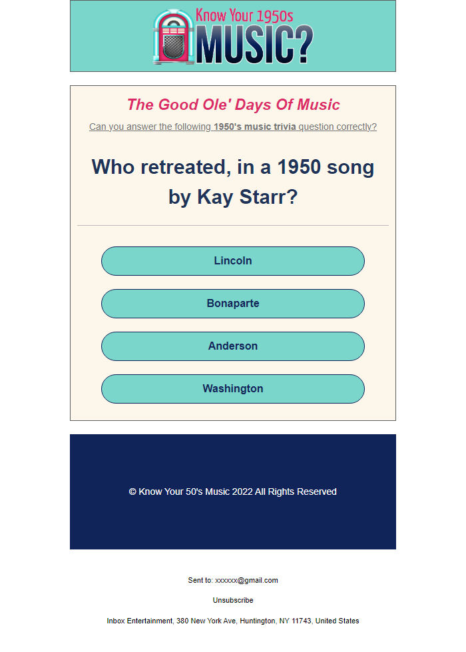
Task: Choose the Lincoln answer
Action: (233, 260)
